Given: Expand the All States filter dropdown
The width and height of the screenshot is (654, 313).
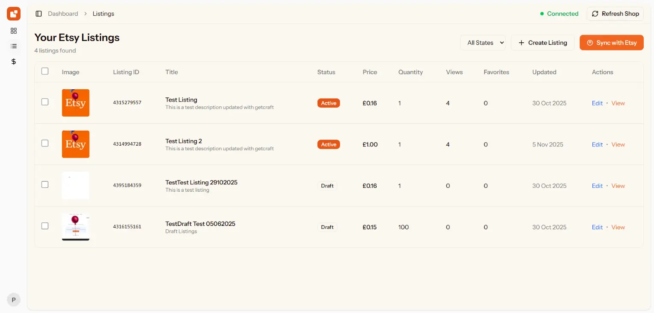Looking at the screenshot, I should [x=483, y=43].
